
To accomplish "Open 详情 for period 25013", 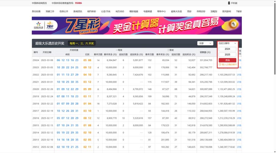I will pyautogui.click(x=239, y=140).
